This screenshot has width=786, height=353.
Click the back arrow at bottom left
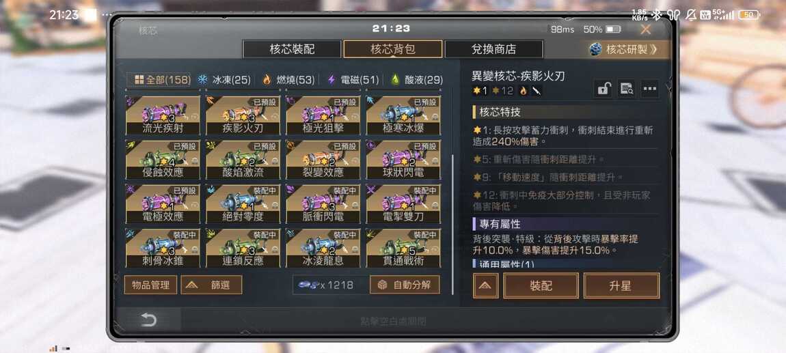[148, 320]
